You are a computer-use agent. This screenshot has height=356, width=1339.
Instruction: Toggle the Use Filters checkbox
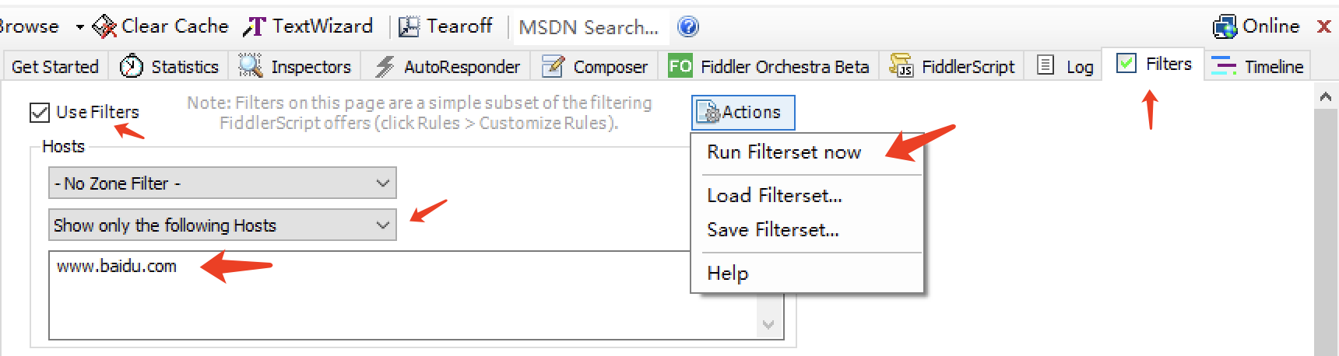[40, 113]
